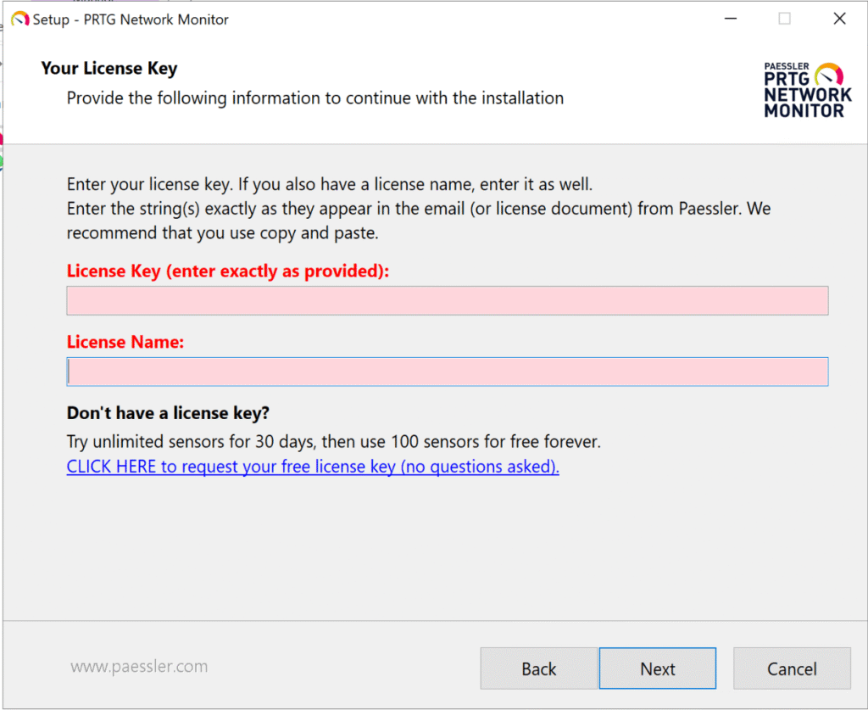Close the setup window

[x=839, y=19]
